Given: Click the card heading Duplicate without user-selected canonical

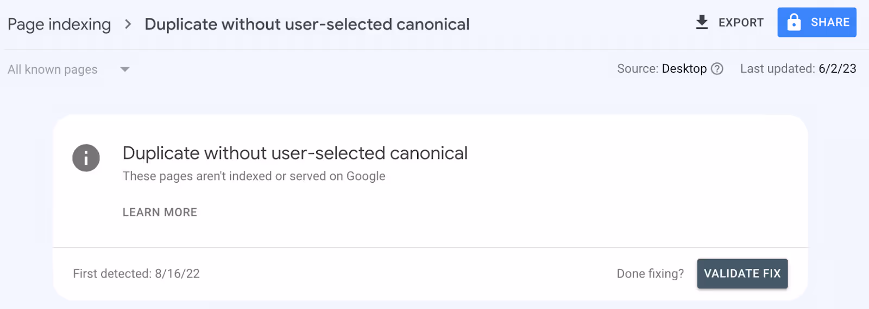Looking at the screenshot, I should (x=295, y=153).
